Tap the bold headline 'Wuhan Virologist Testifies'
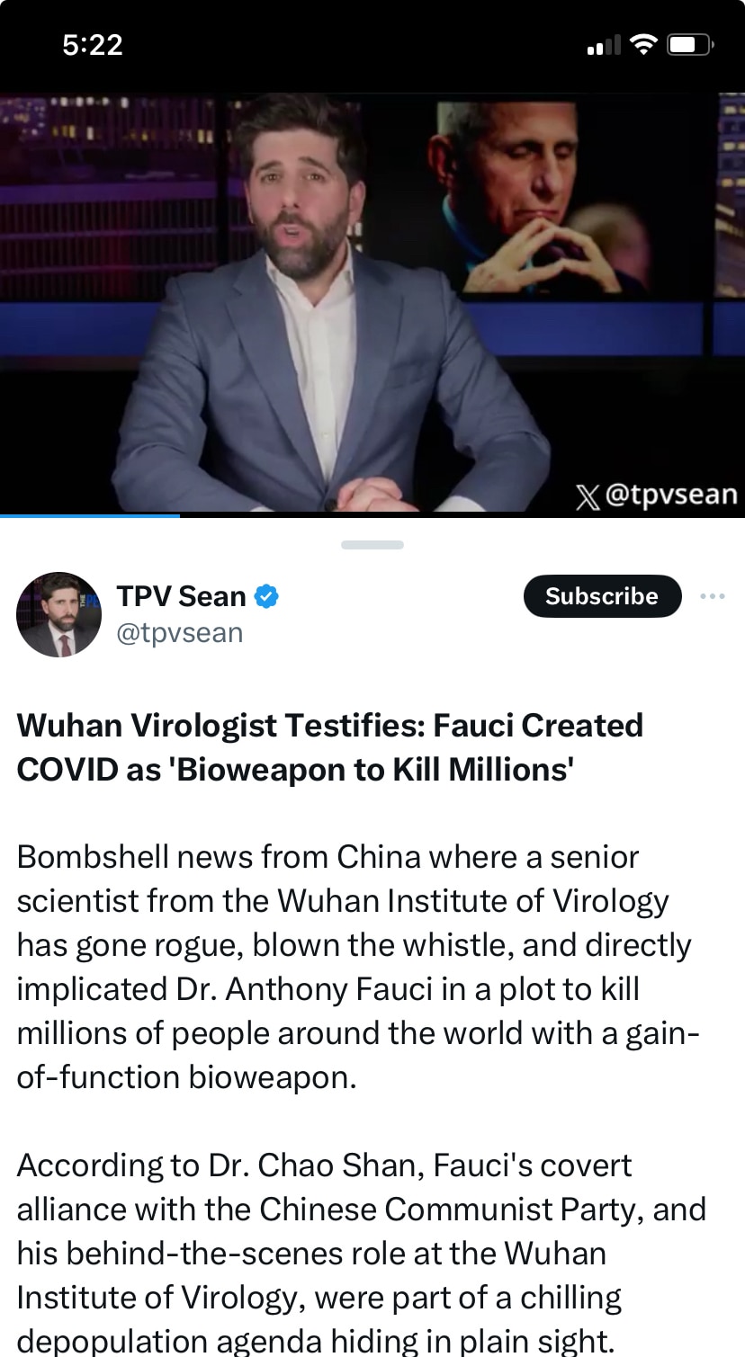Image resolution: width=745 pixels, height=1357 pixels. [x=330, y=747]
